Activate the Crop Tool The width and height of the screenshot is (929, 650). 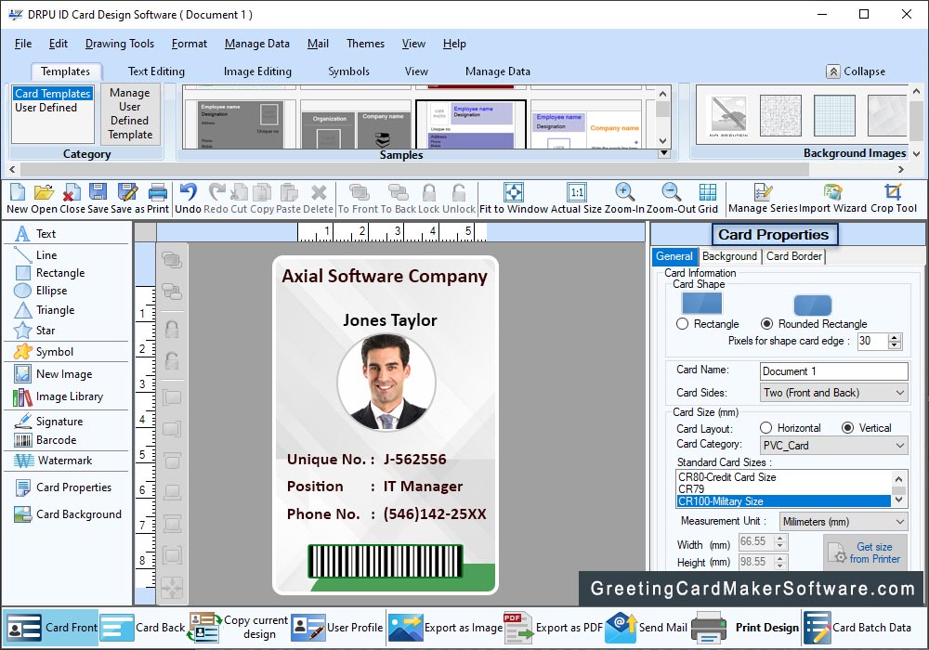point(894,199)
